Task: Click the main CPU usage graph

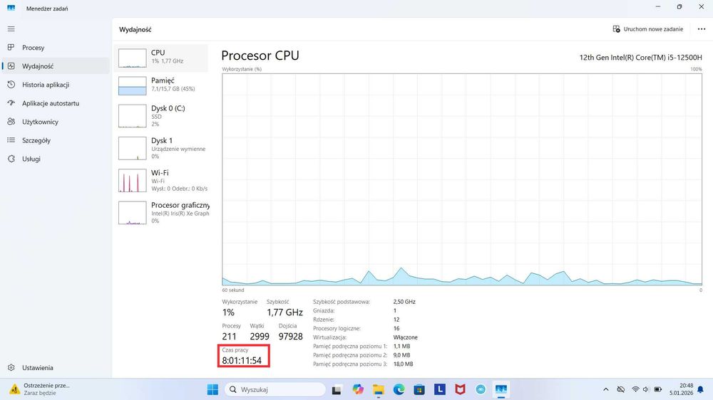Action: pyautogui.click(x=462, y=179)
